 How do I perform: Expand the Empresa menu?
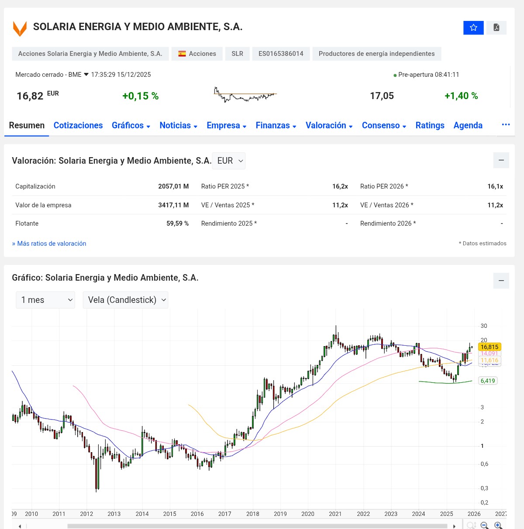click(227, 125)
